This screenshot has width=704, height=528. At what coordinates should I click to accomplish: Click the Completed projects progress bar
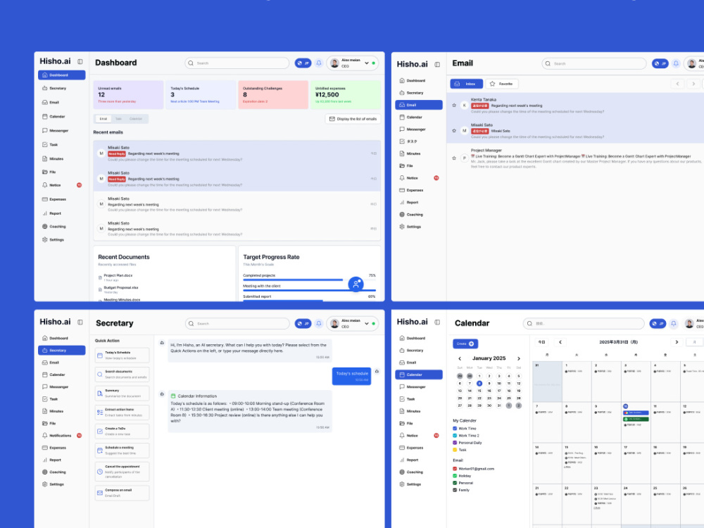(309, 279)
